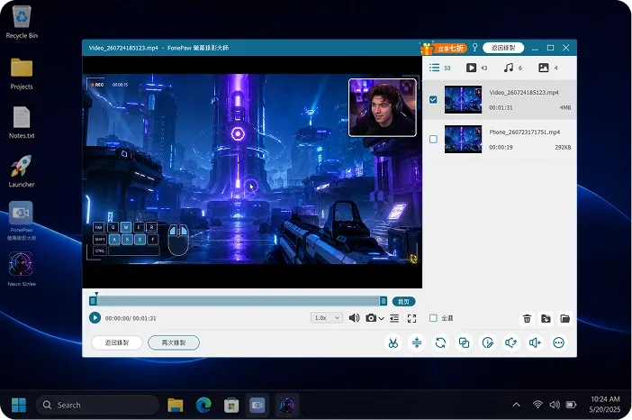Viewport: 632px width, 420px height.
Task: Open the Projects folder on desktop
Action: [x=22, y=74]
